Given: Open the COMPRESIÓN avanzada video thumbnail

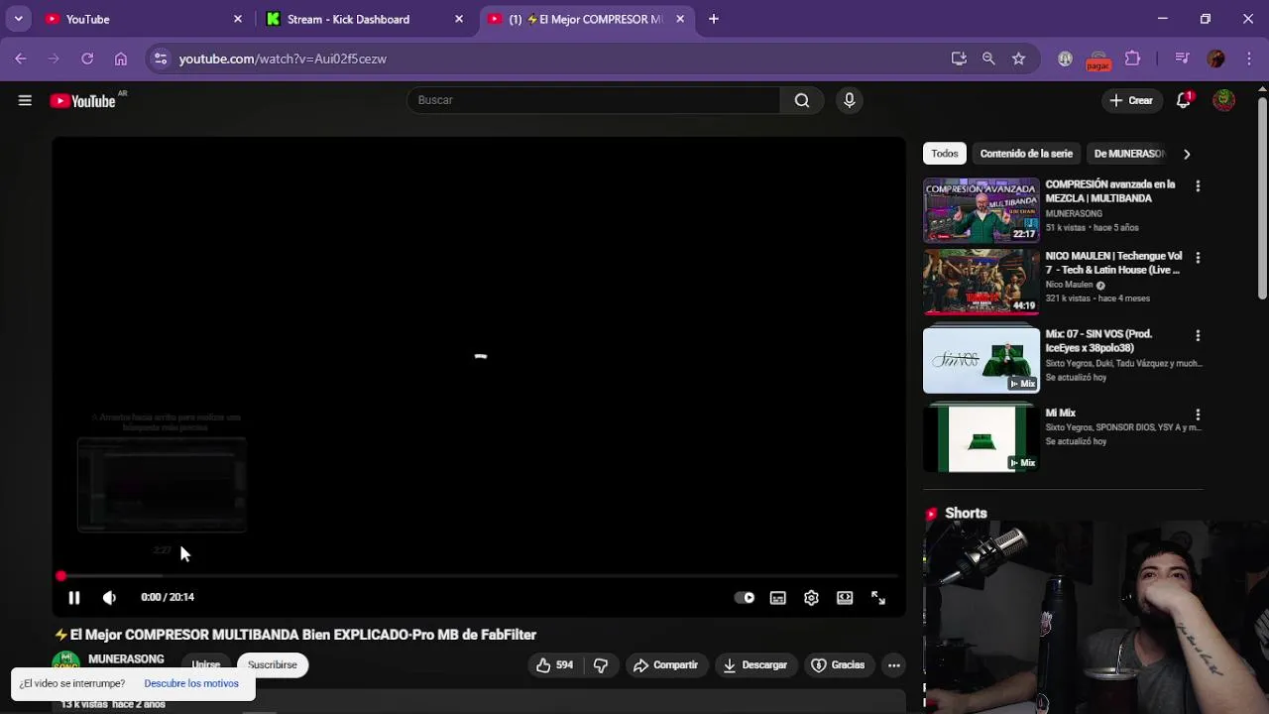Looking at the screenshot, I should (x=981, y=210).
